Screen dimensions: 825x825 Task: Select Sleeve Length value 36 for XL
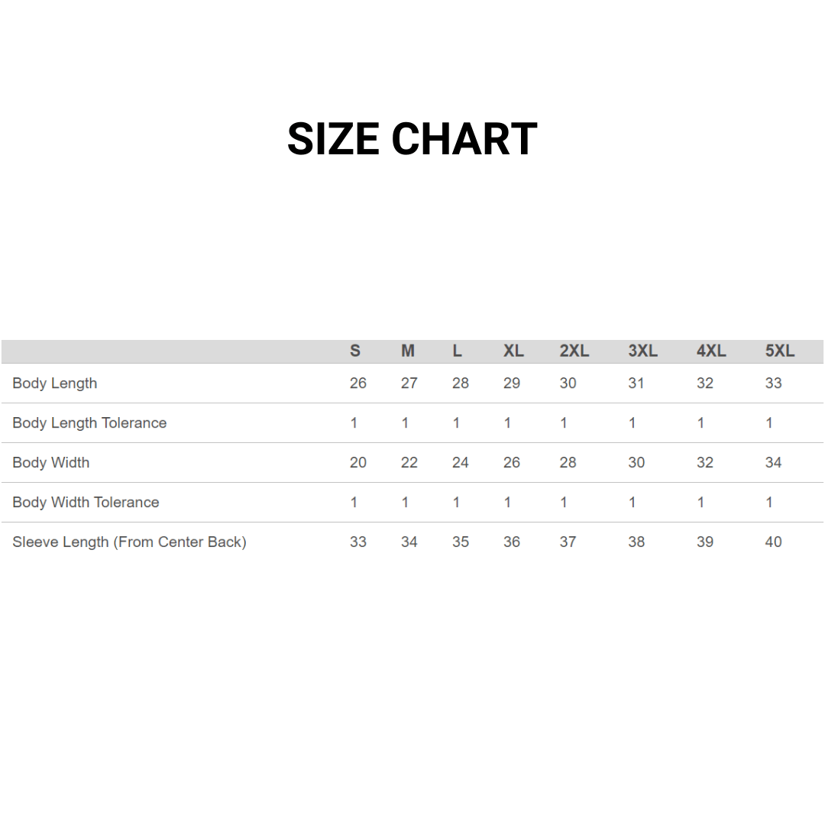point(512,542)
